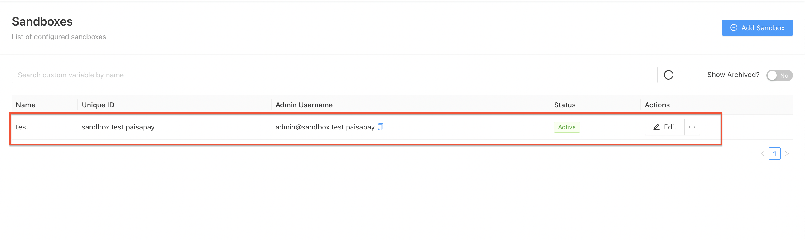Copy the admin username with the copy icon

380,127
